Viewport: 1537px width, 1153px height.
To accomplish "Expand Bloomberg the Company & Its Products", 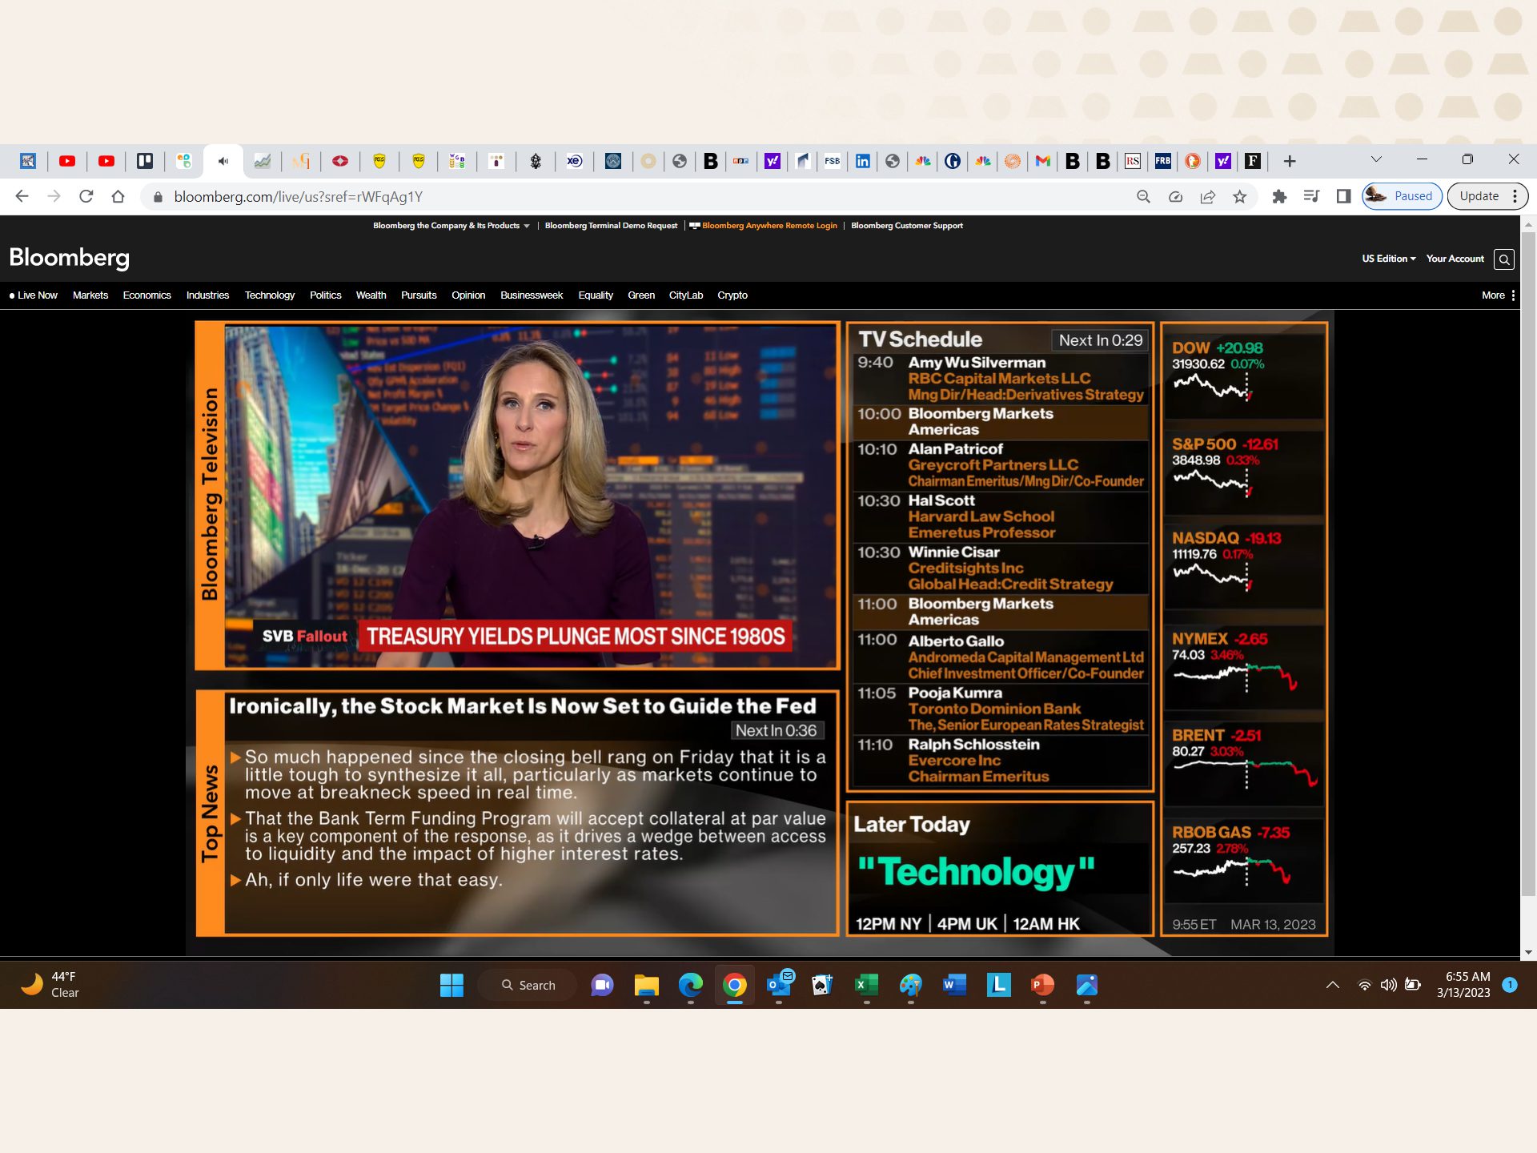I will [451, 226].
